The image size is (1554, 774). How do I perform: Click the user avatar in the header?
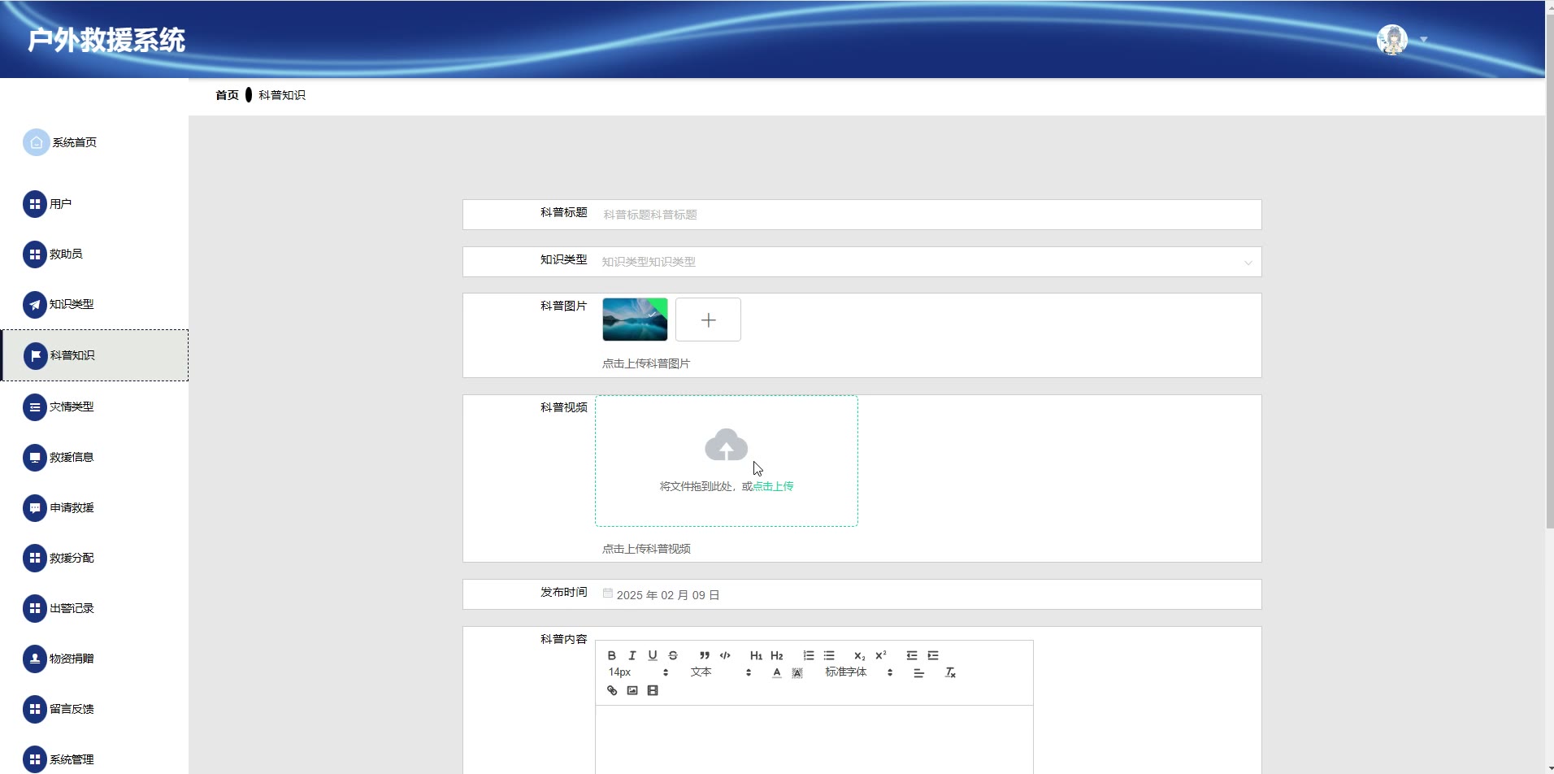pyautogui.click(x=1392, y=39)
